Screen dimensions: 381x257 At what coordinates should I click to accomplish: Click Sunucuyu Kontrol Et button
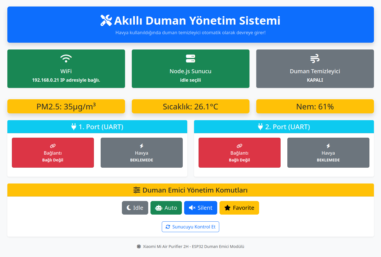[x=190, y=227]
